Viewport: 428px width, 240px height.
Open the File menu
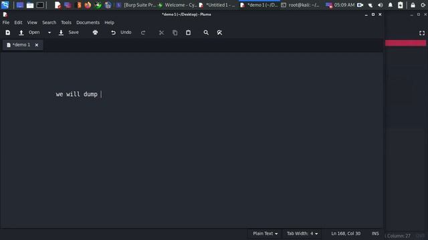pos(6,23)
